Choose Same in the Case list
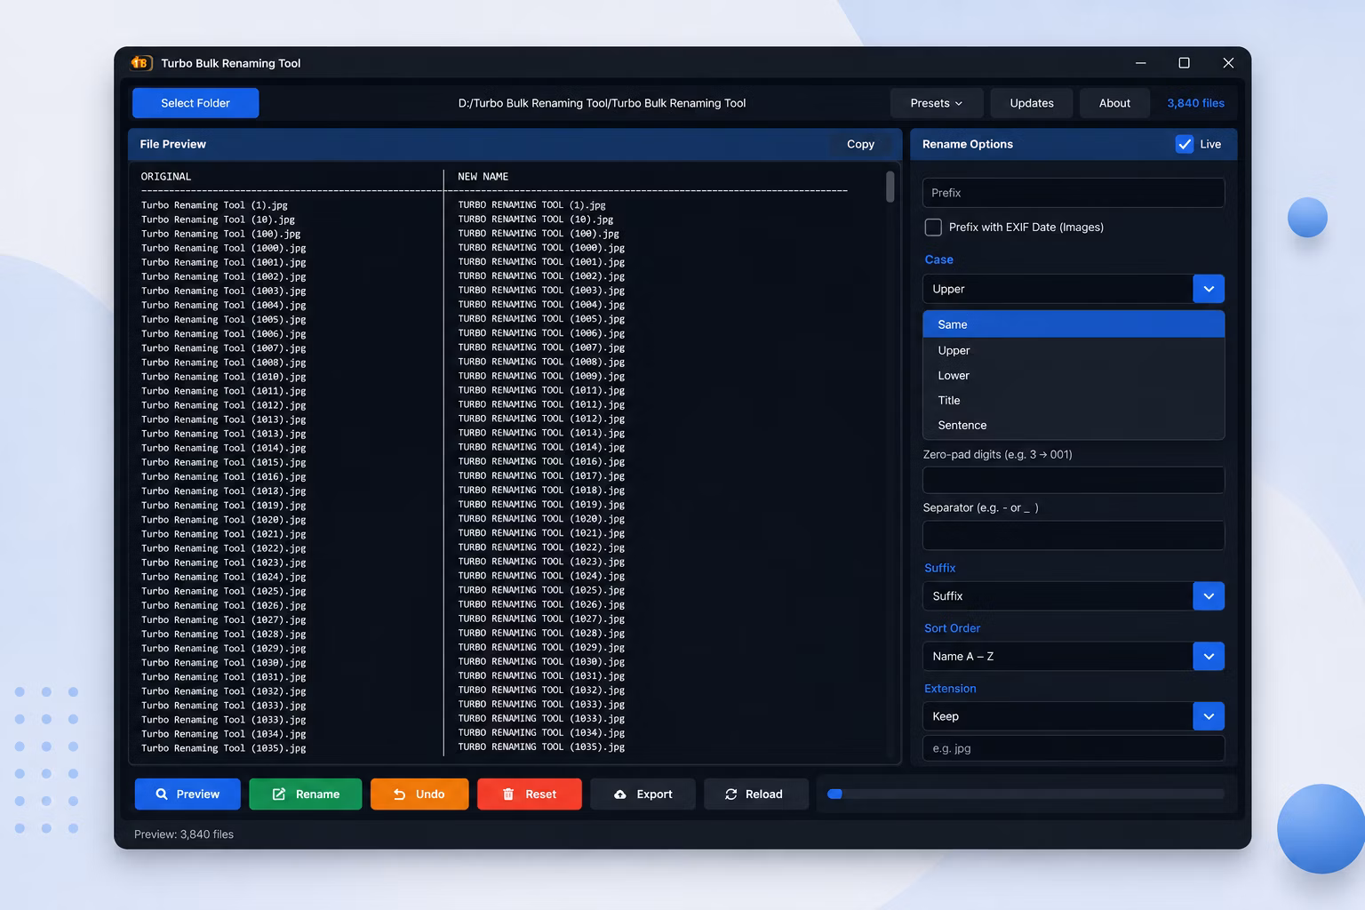 coord(1074,324)
